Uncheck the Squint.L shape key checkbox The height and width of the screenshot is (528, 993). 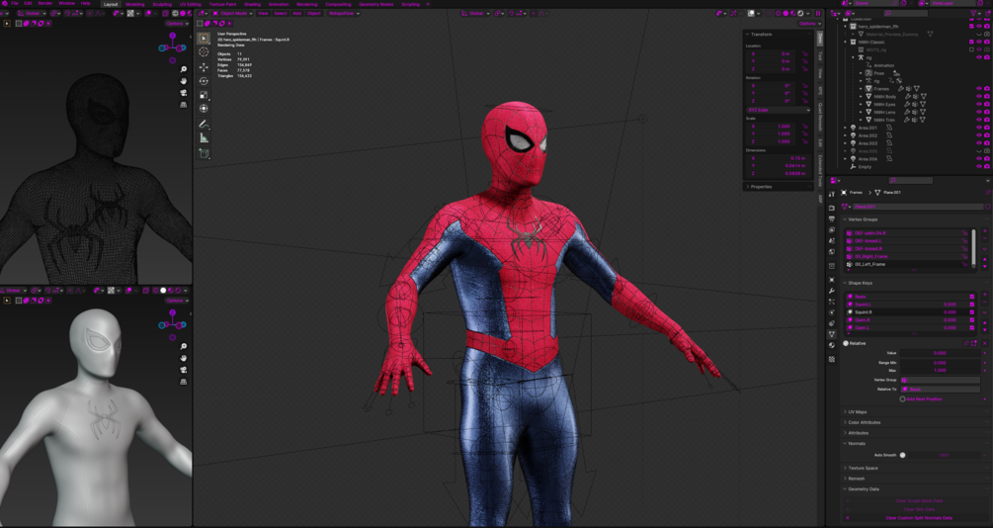click(971, 305)
